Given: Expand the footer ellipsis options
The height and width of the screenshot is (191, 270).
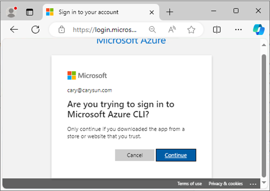Looking at the screenshot, I should click(253, 184).
